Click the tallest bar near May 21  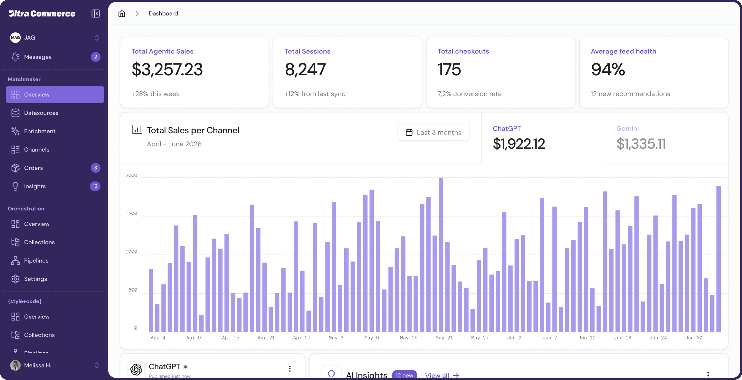(441, 254)
